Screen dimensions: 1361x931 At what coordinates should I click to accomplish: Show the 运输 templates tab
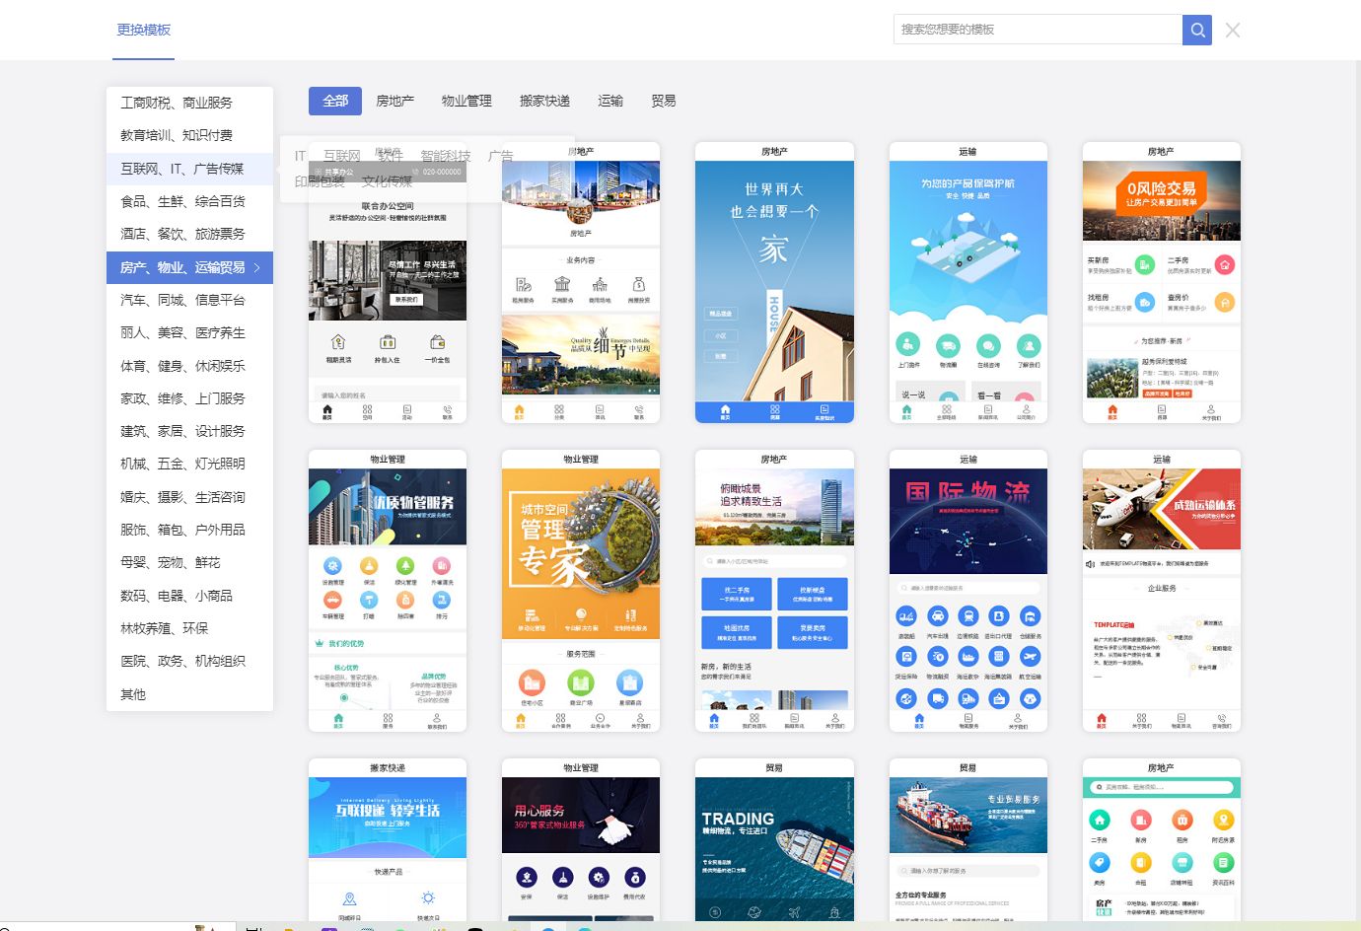coord(610,101)
